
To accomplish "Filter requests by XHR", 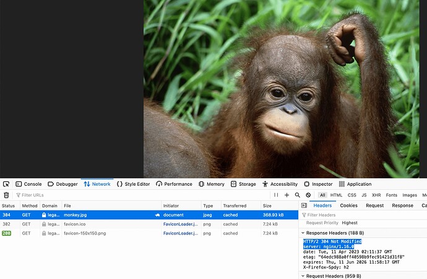I will click(376, 195).
